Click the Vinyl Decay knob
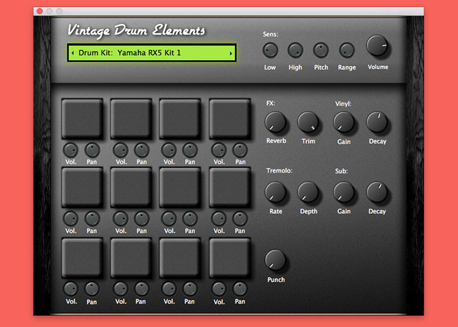The image size is (458, 327). [377, 122]
